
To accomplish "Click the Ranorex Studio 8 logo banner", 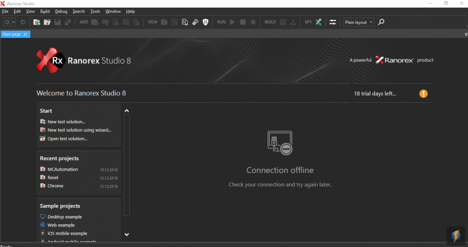I will (x=84, y=61).
